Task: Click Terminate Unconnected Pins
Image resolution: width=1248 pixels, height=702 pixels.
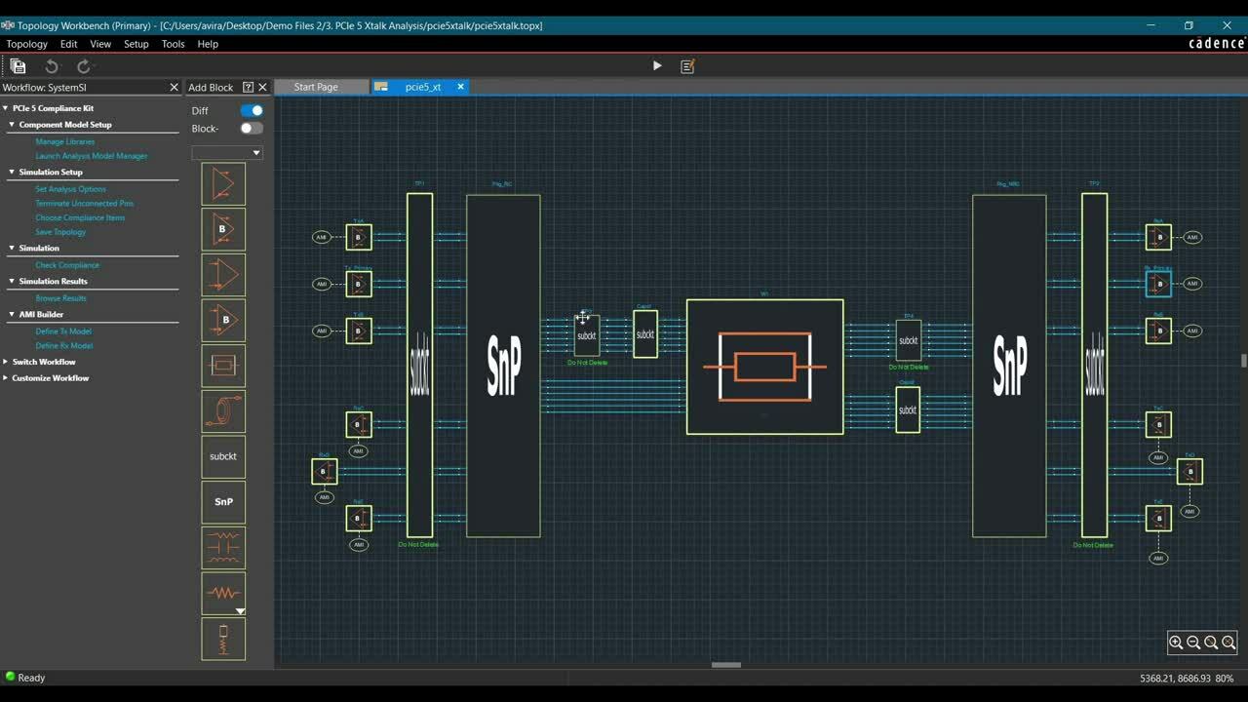Action: click(x=85, y=204)
